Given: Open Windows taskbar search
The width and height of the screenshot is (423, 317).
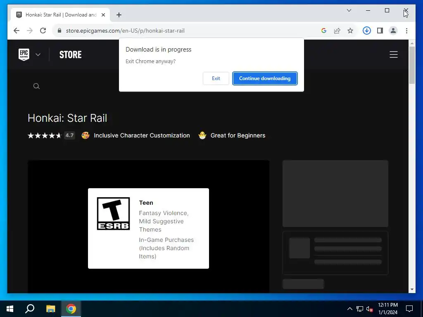Looking at the screenshot, I should coord(30,309).
